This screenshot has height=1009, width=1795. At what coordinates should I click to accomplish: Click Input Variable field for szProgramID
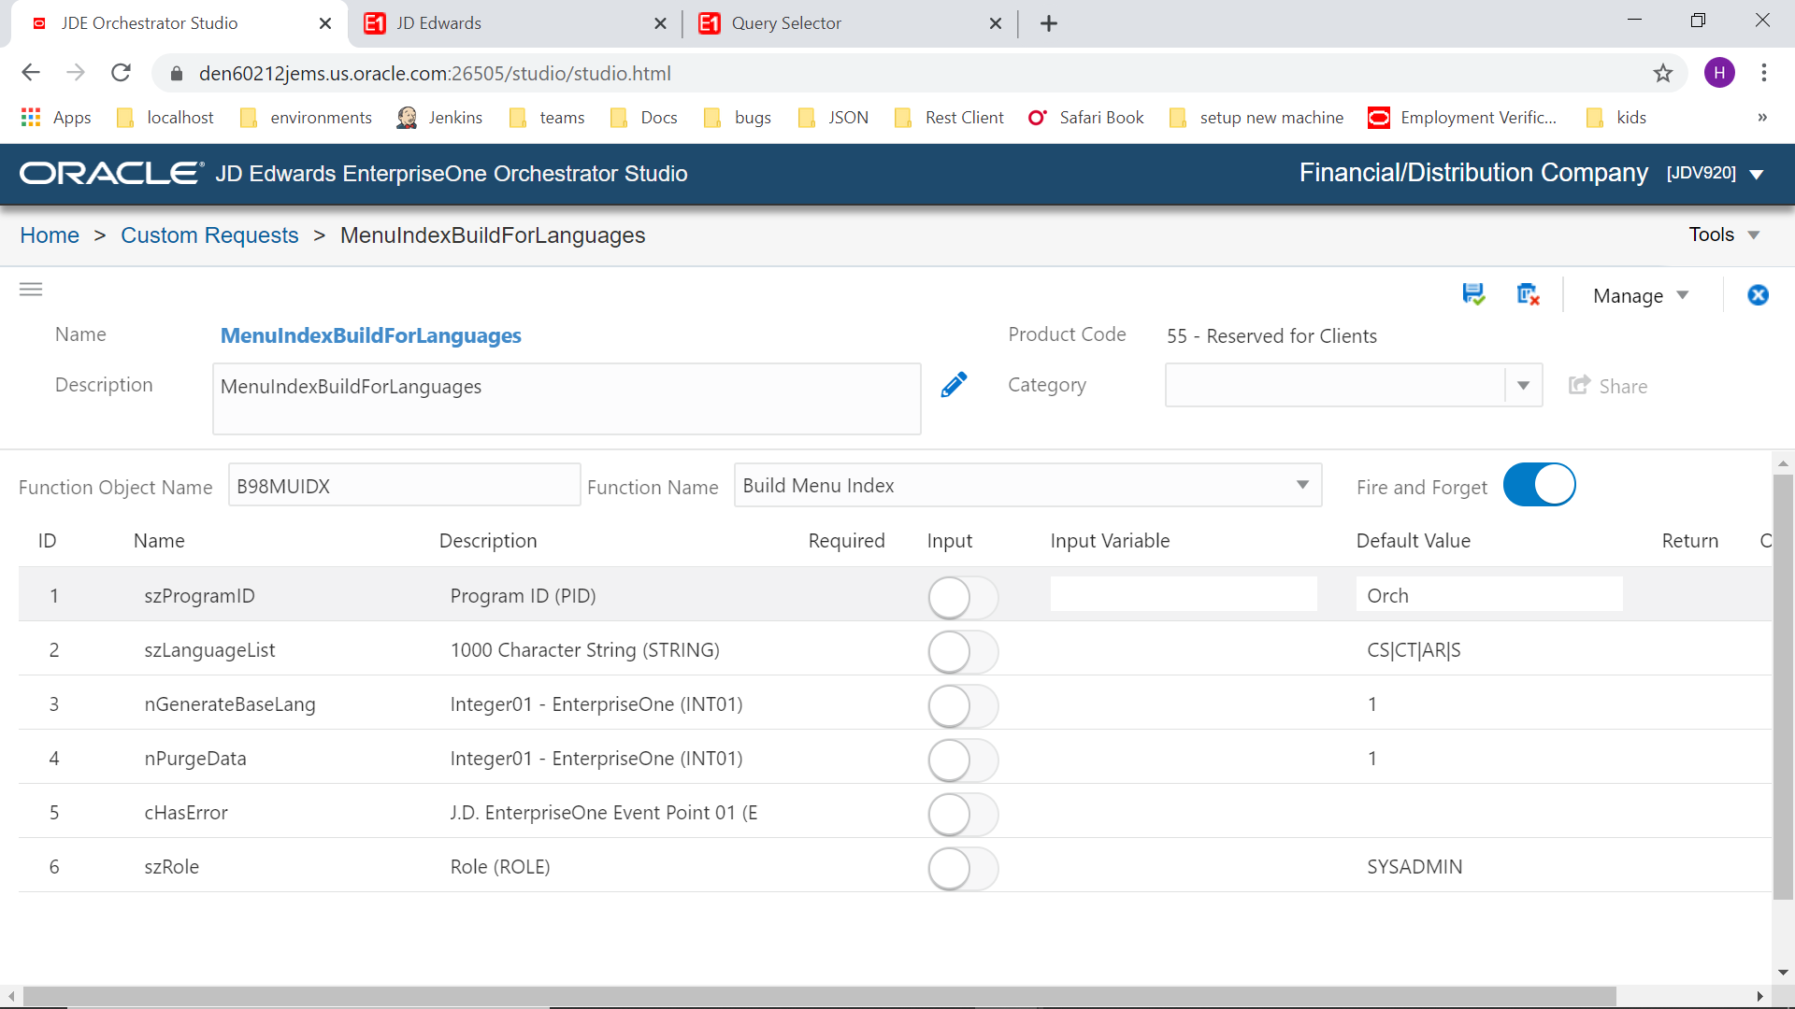click(x=1184, y=594)
